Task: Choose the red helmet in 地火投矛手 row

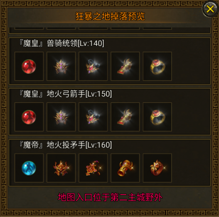Action: 61,168
